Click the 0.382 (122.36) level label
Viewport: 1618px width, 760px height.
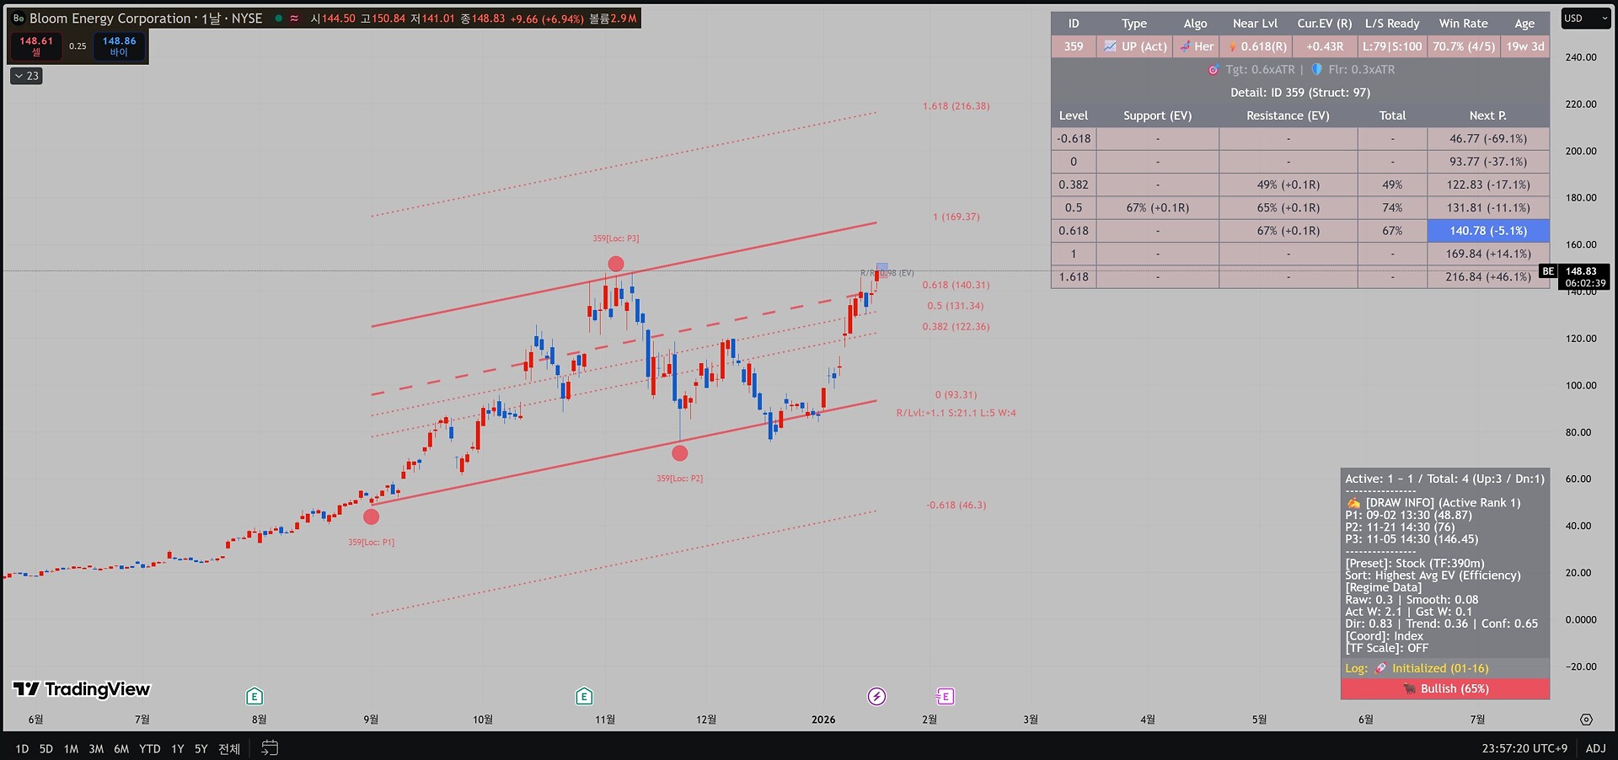[956, 326]
